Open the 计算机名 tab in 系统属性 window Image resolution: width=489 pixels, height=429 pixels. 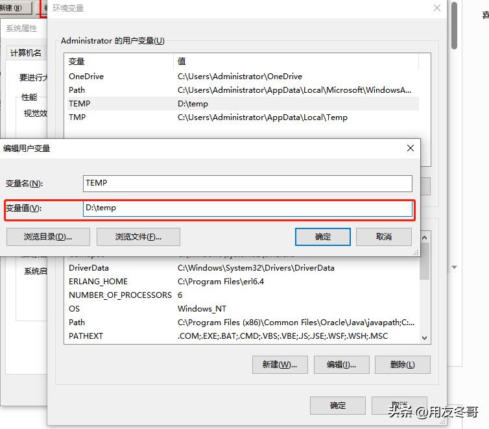[26, 53]
